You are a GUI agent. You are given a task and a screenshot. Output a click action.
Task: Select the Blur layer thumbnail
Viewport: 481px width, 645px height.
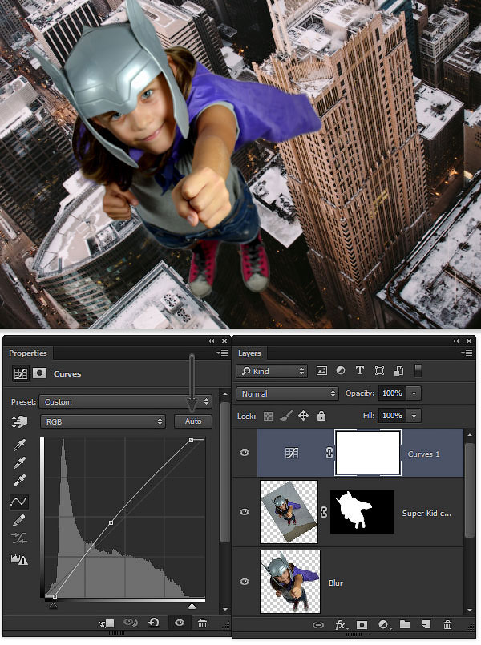coord(290,581)
